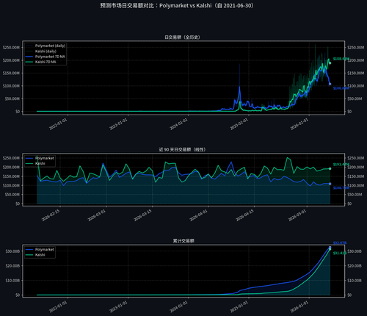Screen dimensions: 367x316
Task: Click right-axis '$50.00M' on full-history chart
Action: click(355, 98)
